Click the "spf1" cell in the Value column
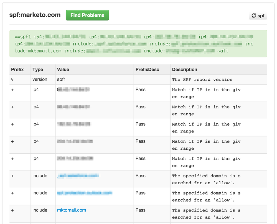Image resolution: width=277 pixels, height=224 pixels. 62,80
